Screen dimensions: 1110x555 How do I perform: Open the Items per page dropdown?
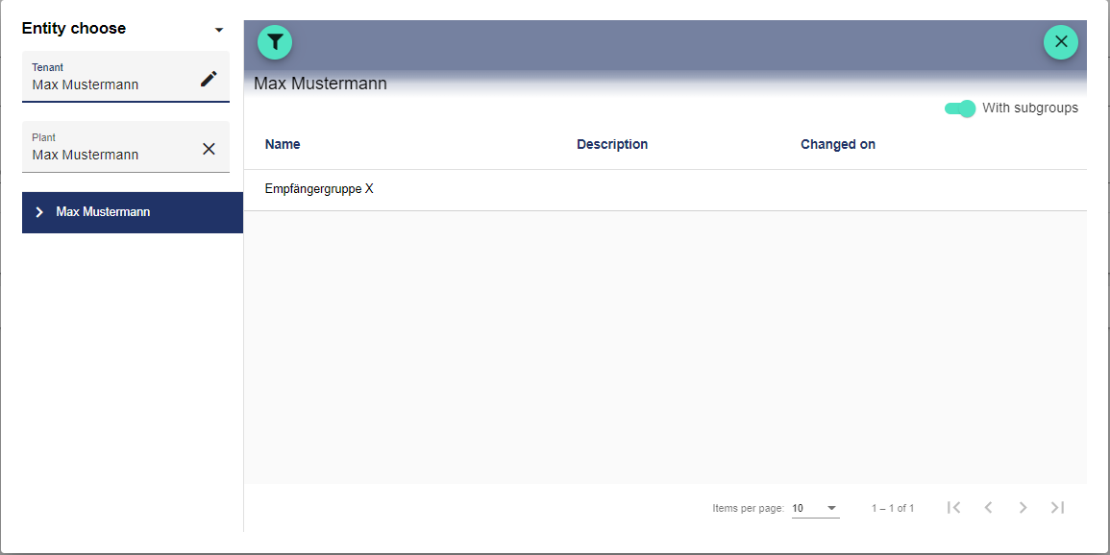815,508
